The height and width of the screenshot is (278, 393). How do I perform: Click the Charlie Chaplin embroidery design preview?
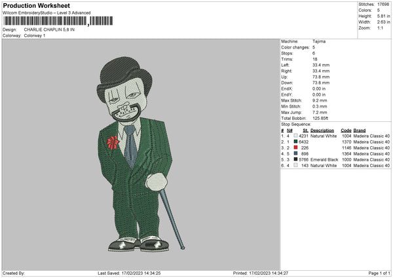point(141,154)
